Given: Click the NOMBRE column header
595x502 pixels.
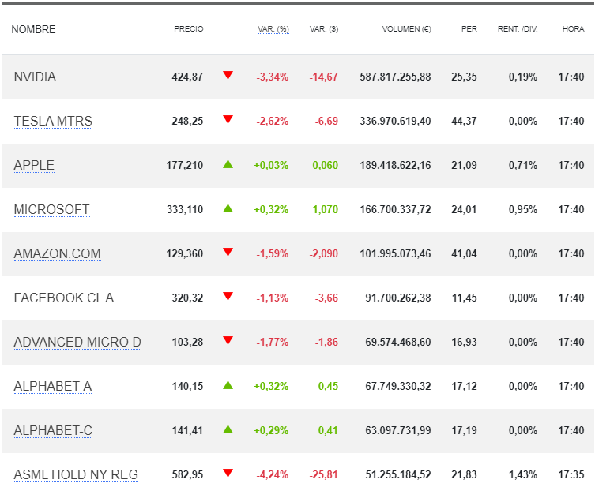Looking at the screenshot, I should click(33, 29).
